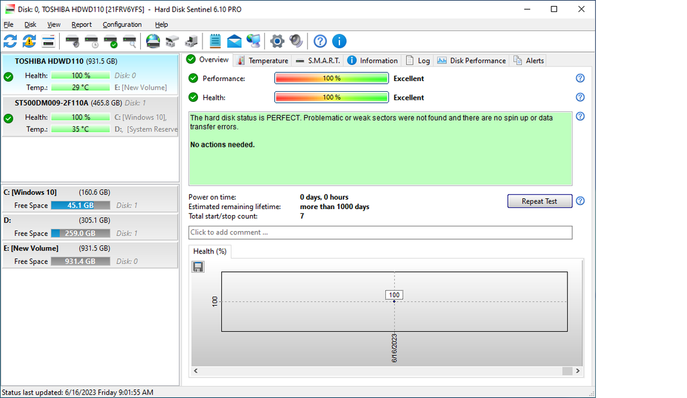Select the TOSHIBA HDWD110 disk entry
687x398 pixels.
(91, 74)
